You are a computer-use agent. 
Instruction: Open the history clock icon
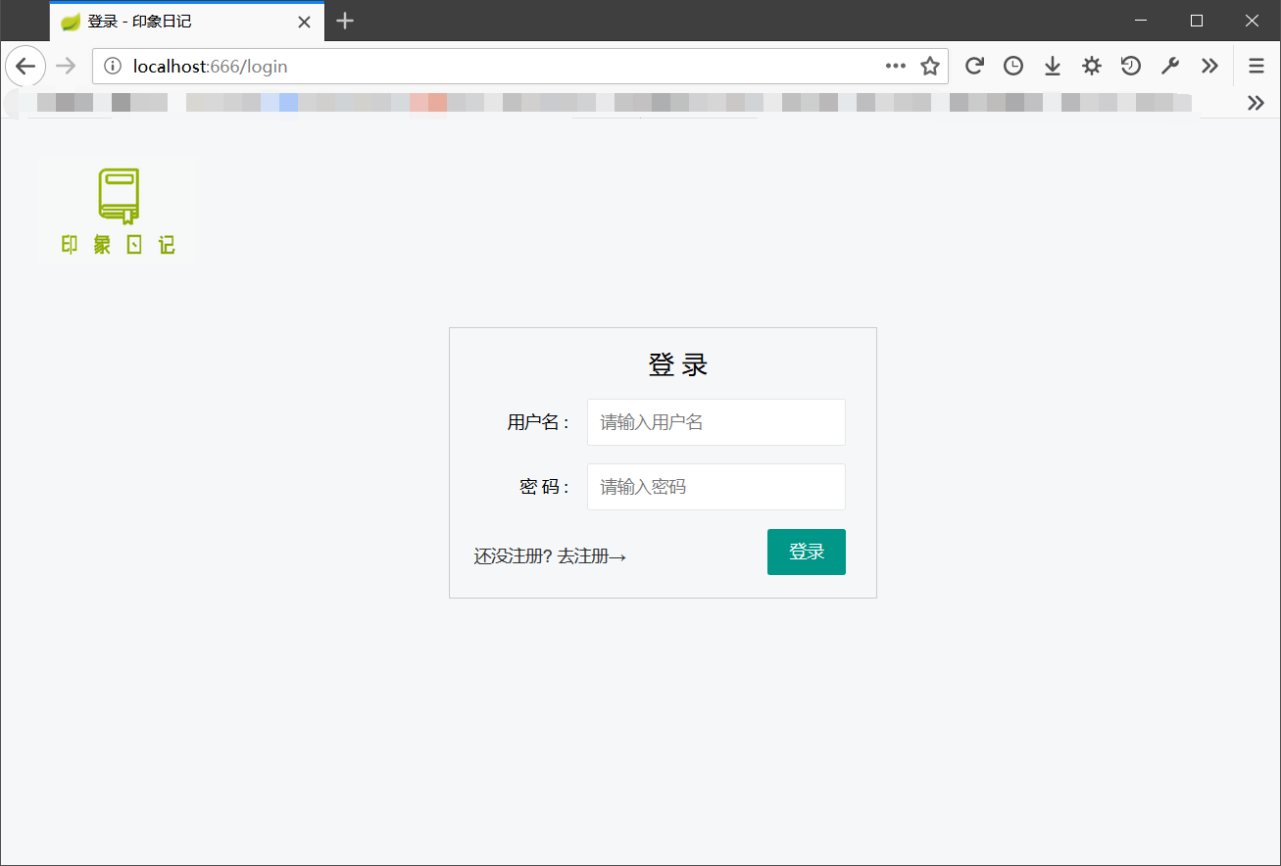click(1012, 66)
